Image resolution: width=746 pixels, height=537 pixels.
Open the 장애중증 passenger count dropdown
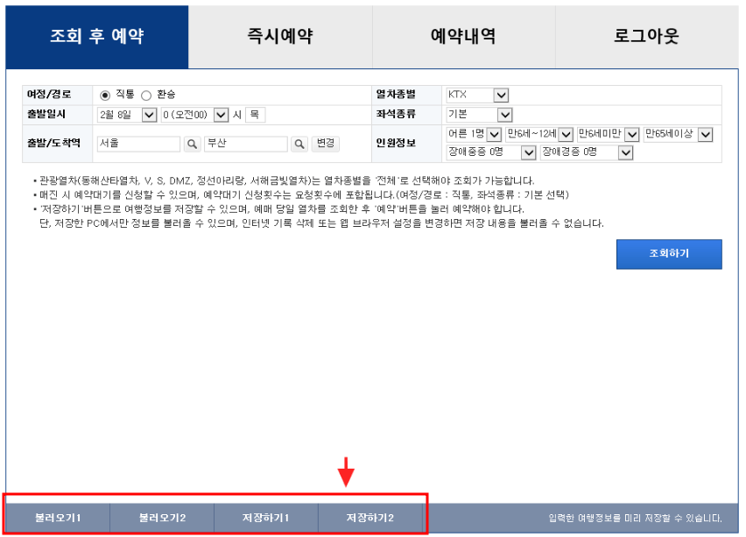(x=527, y=152)
